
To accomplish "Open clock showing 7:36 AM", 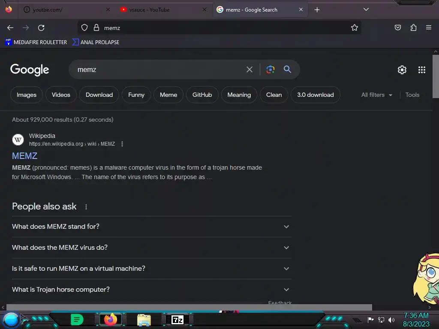I will (416, 320).
